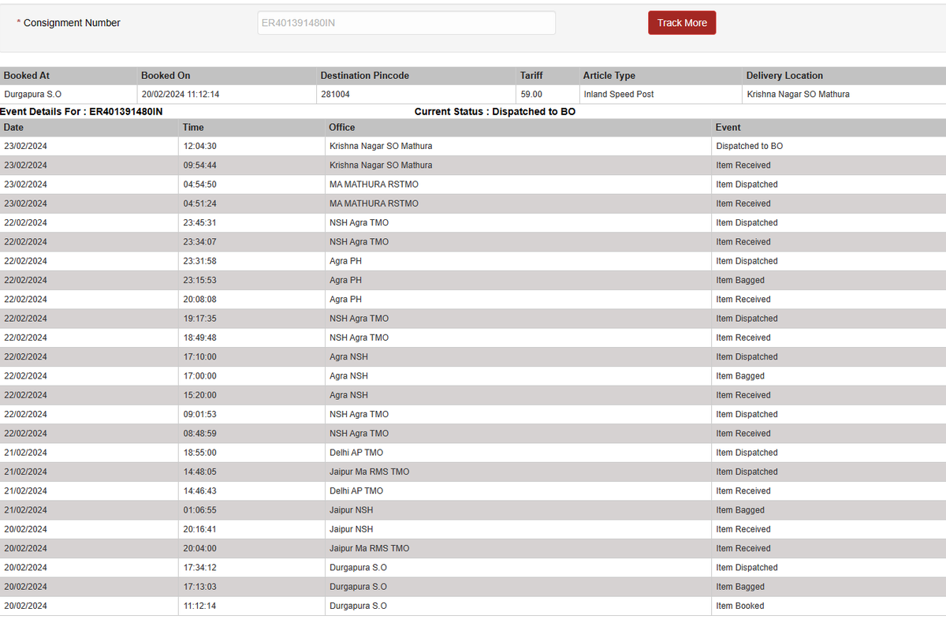946x623 pixels.
Task: Select NSH Agra TMO in the 23:34:07 row
Action: click(359, 242)
